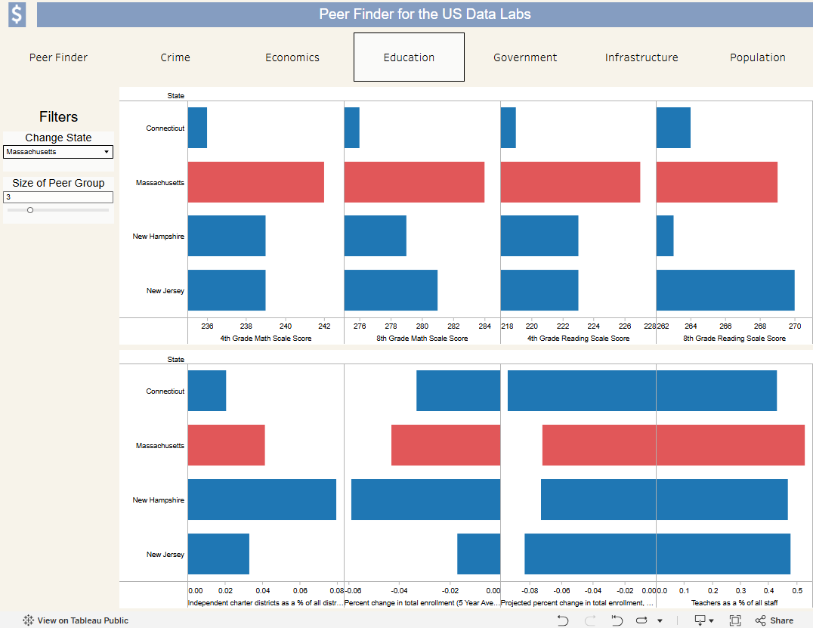
Task: Click the Tableau redo icon
Action: click(589, 620)
